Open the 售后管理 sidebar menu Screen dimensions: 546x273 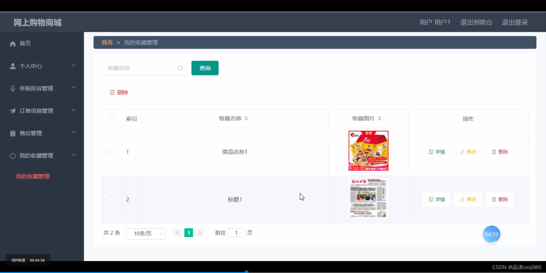(x=42, y=133)
